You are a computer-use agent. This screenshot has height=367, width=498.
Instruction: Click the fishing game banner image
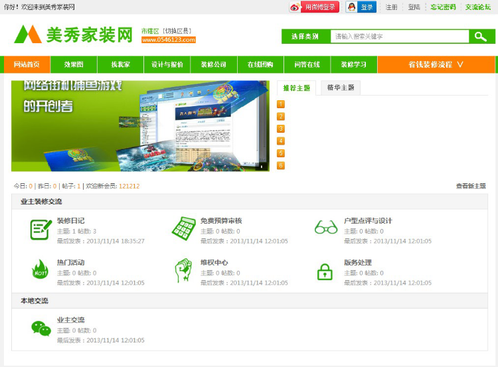pos(140,126)
